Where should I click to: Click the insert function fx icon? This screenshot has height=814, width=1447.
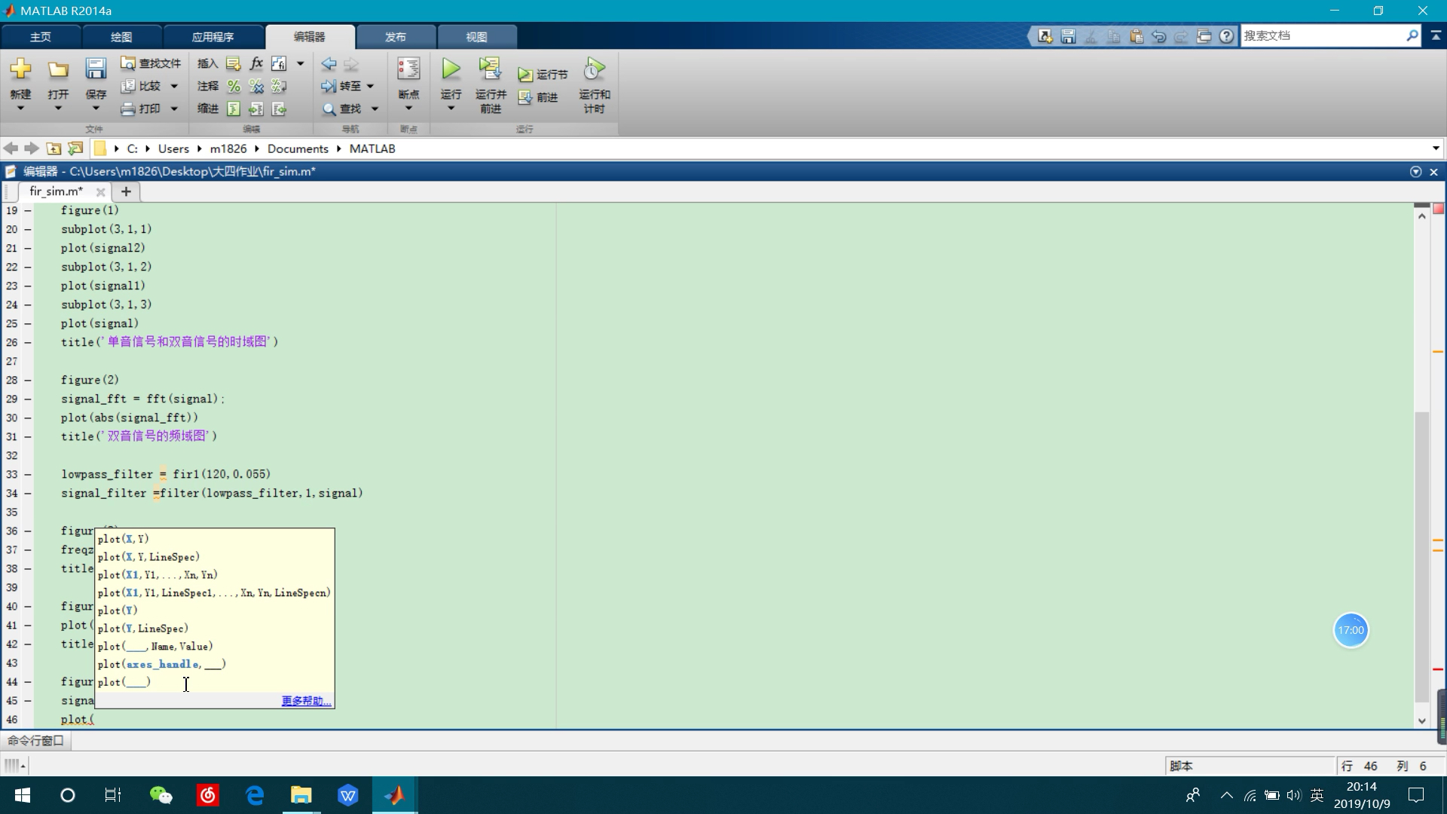point(256,63)
